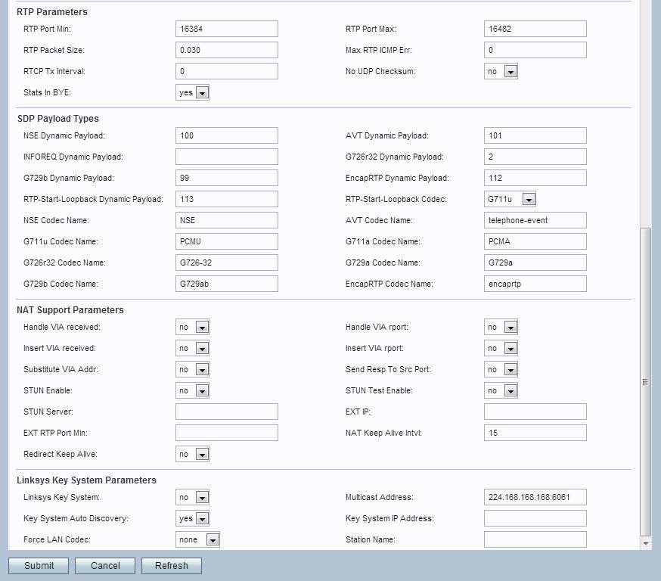Image resolution: width=661 pixels, height=581 pixels.
Task: Open the No UDP Checksum dropdown
Action: tap(501, 71)
